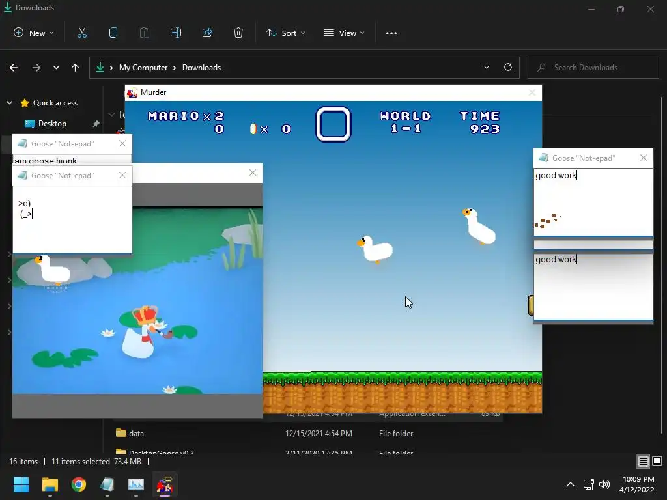667x500 pixels.
Task: Click the Murder window title icon
Action: pos(132,92)
